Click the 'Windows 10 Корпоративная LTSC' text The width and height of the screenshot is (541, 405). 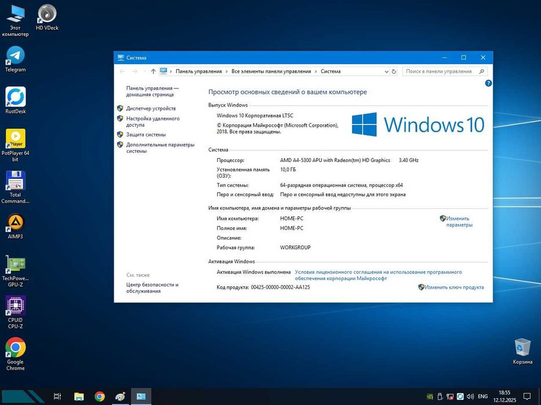[255, 115]
